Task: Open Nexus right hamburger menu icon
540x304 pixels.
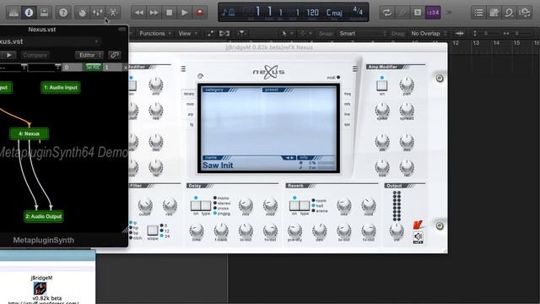Action: (x=354, y=69)
